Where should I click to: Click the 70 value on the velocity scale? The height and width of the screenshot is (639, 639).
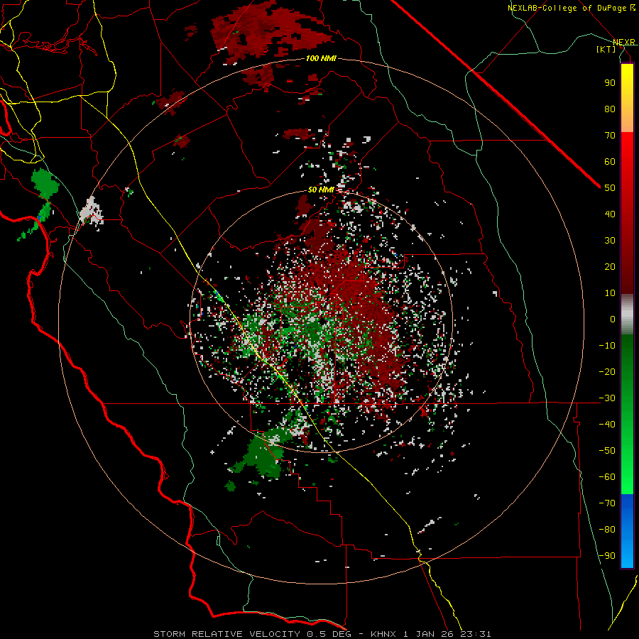[x=610, y=136]
